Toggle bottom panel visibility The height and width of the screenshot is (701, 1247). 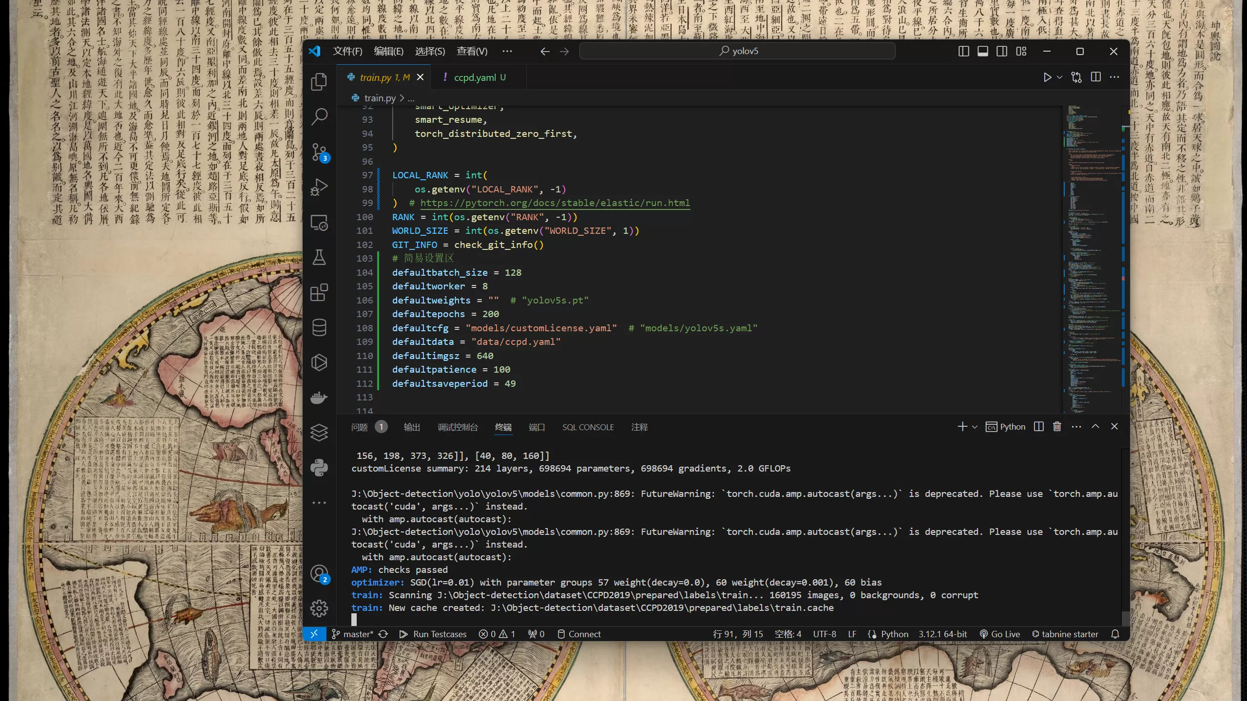(983, 51)
